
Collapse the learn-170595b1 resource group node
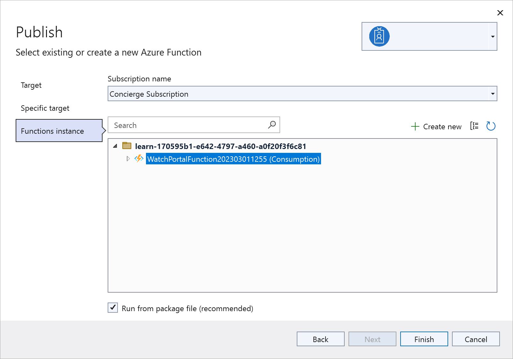[115, 146]
